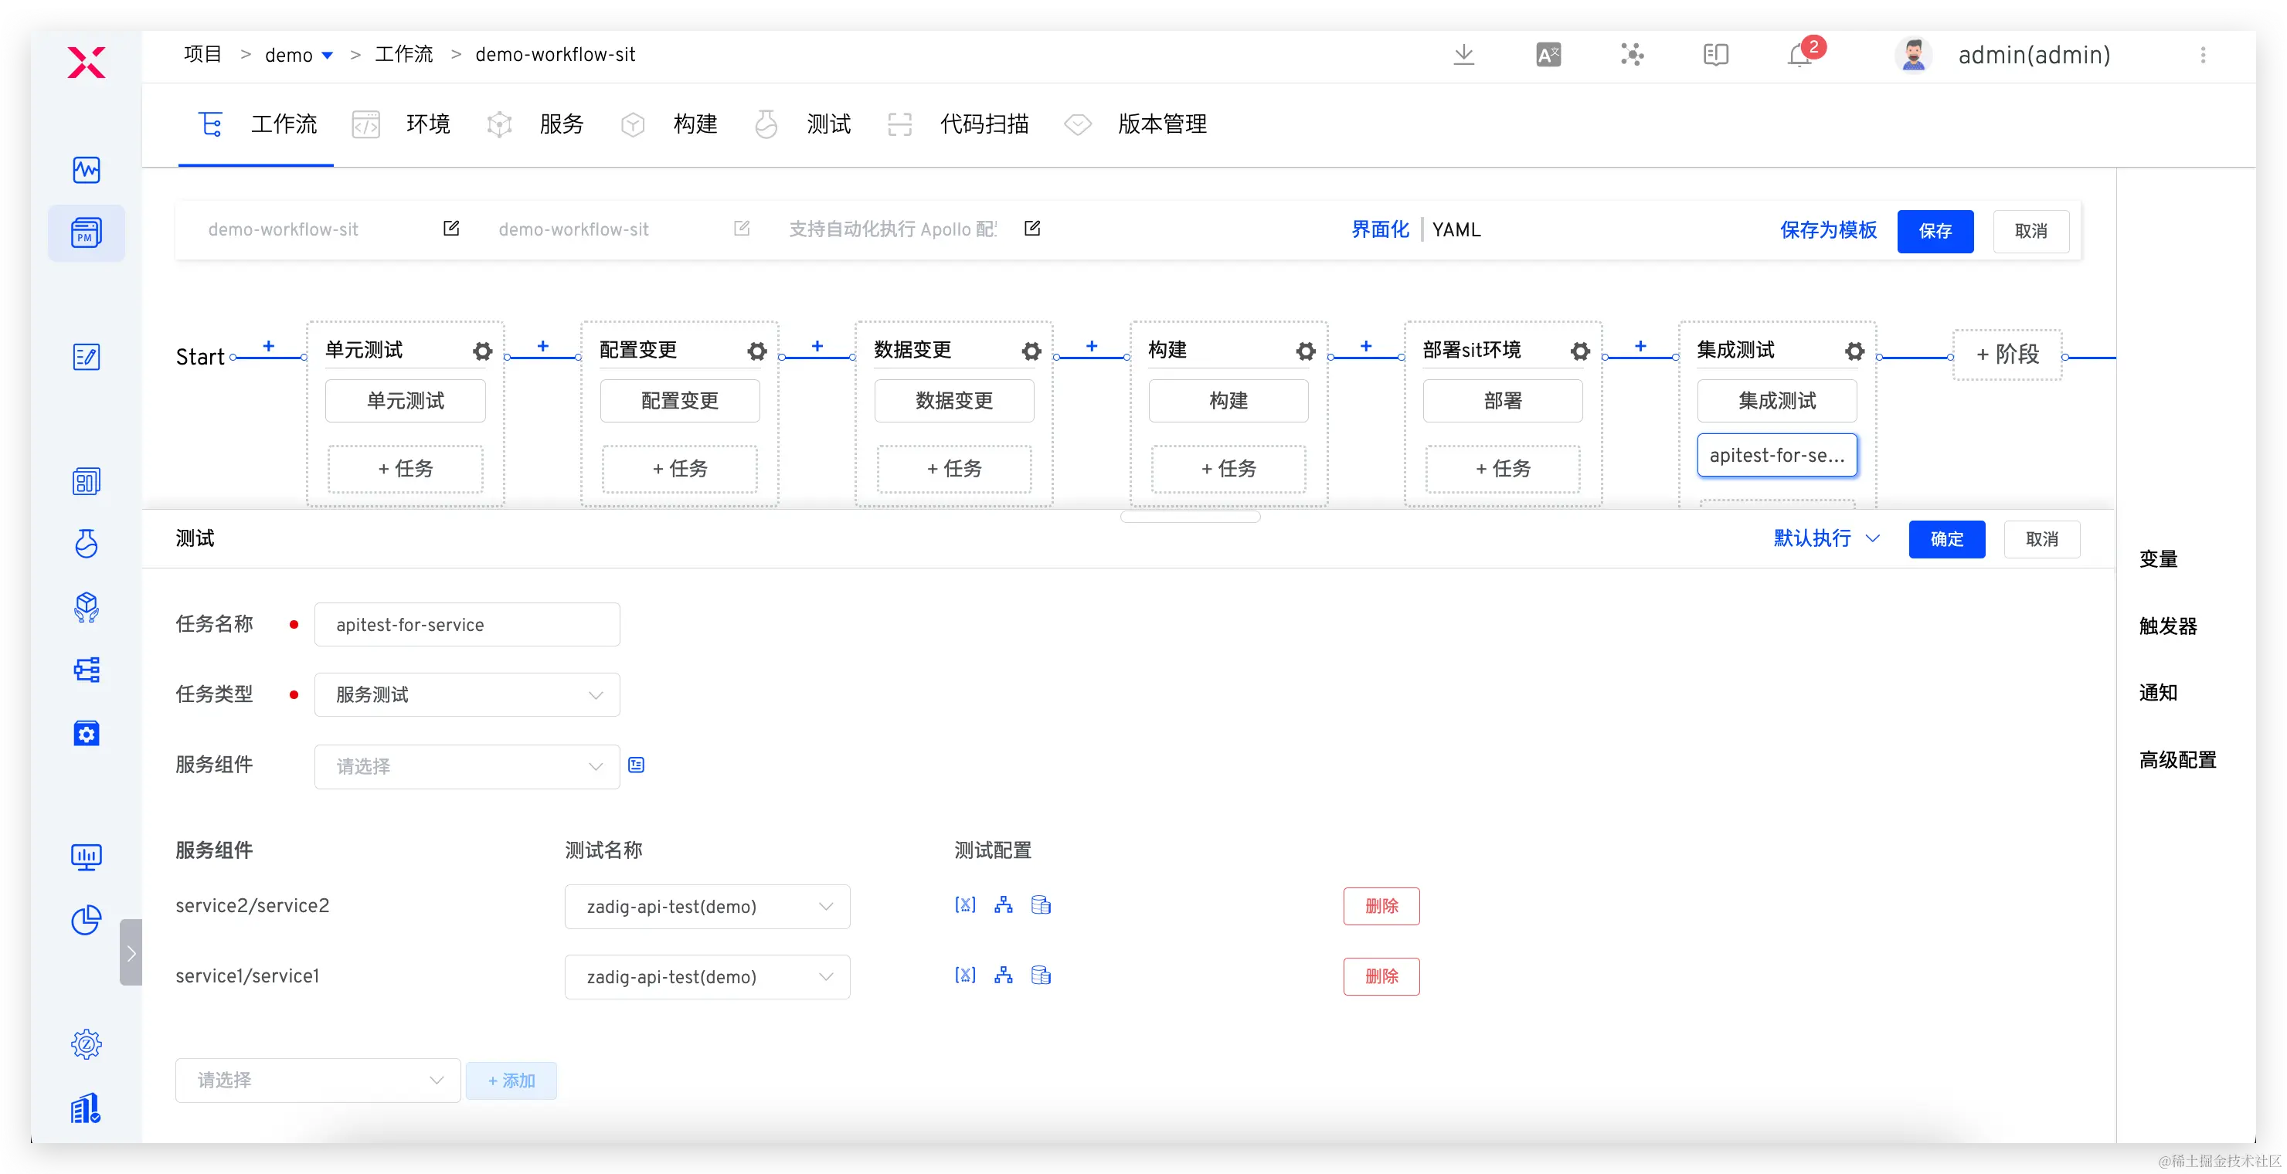Screen dimensions: 2287x1174
Task: Open the database icon for service1 row
Action: pos(1041,976)
